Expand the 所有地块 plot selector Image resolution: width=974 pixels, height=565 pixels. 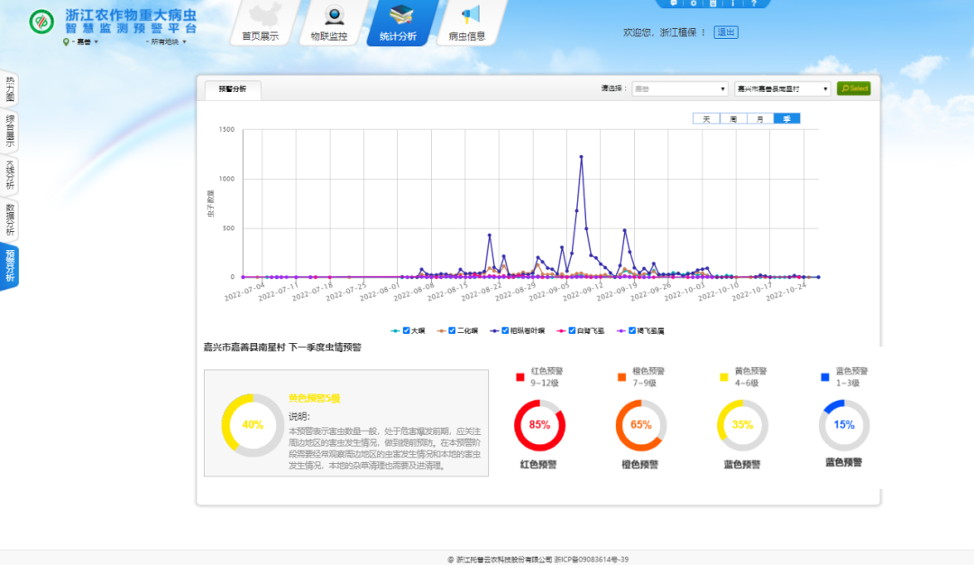click(168, 42)
